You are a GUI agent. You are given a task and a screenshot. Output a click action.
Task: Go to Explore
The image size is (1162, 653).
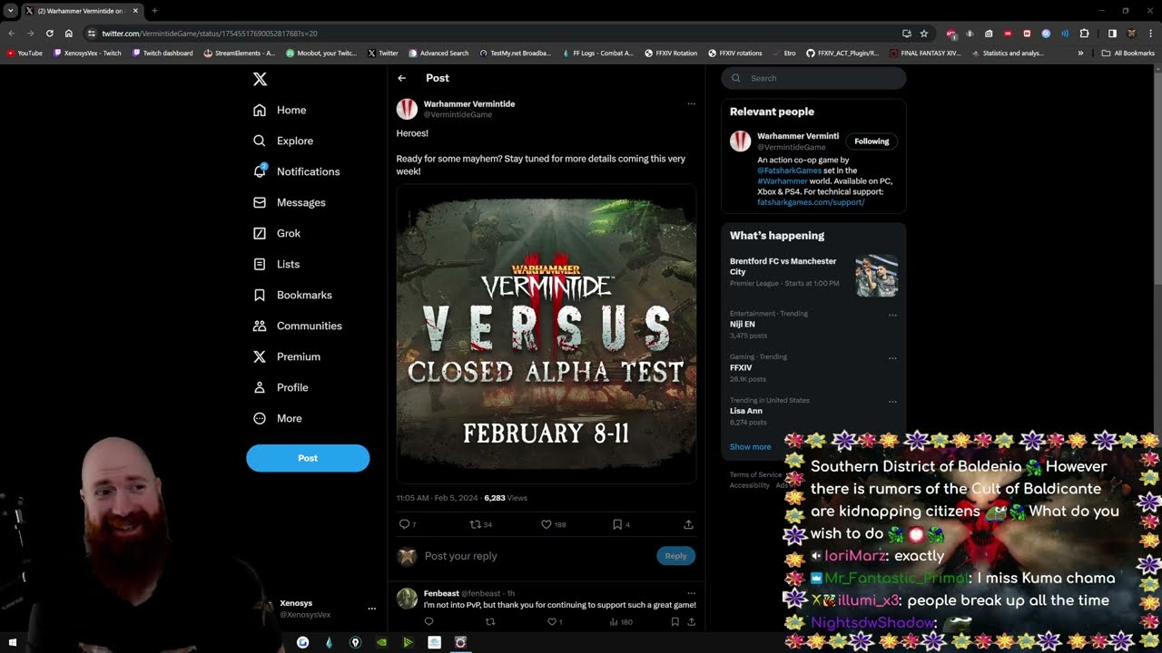tap(282, 141)
